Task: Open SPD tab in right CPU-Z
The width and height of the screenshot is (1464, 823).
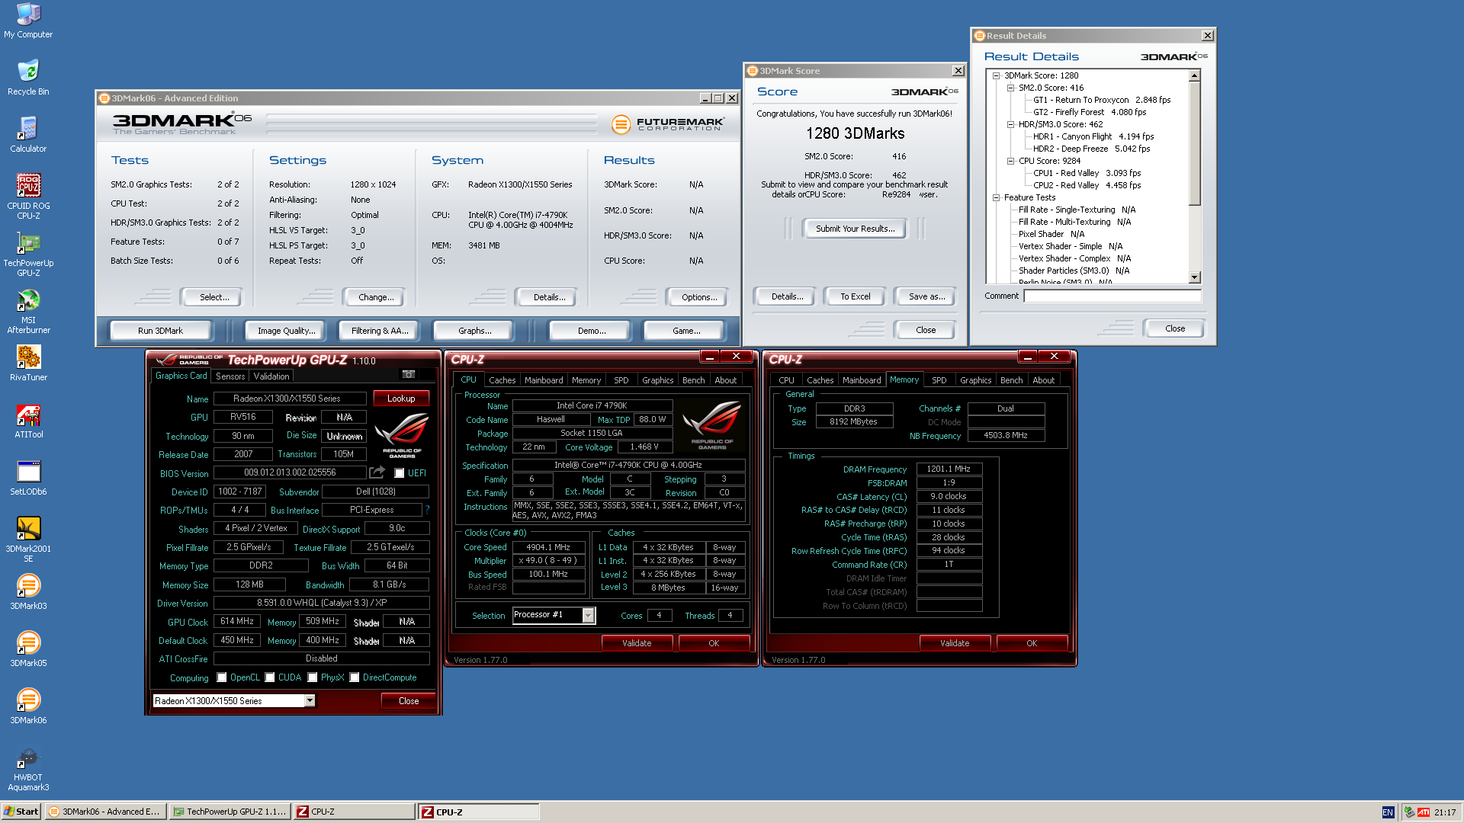Action: [x=939, y=380]
